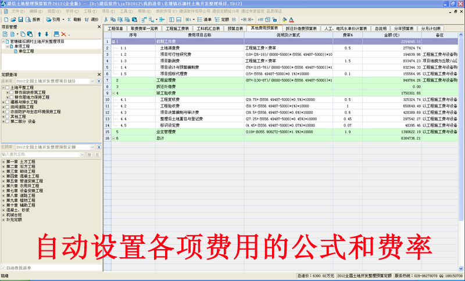Viewport: 465px width, 281px height.
Task: Click the save disk icon in toolbar
Action: click(x=20, y=19)
